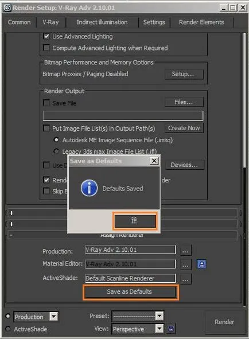Expand the first collapsed rollout plus sign
This screenshot has height=339, width=249.
click(x=11, y=213)
